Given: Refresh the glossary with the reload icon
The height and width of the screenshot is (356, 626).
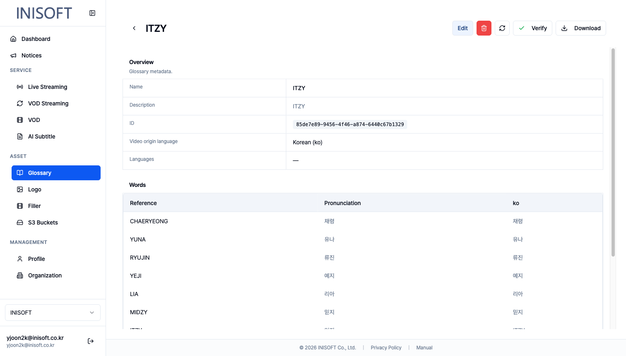Looking at the screenshot, I should 502,28.
